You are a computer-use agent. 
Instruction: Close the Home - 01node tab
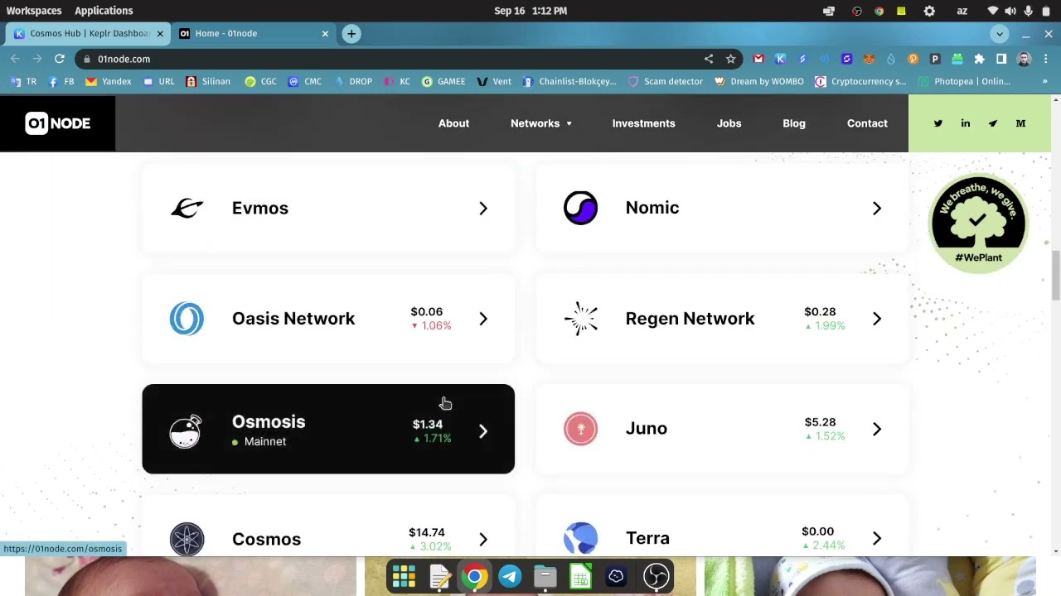tap(325, 34)
